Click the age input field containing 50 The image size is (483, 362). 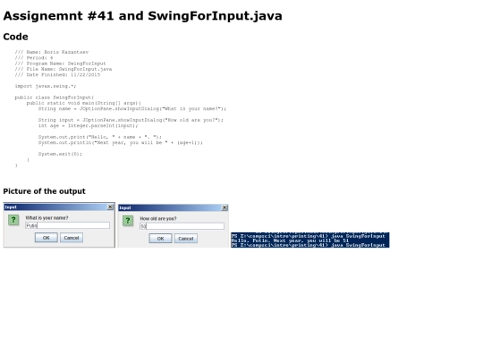pyautogui.click(x=182, y=226)
